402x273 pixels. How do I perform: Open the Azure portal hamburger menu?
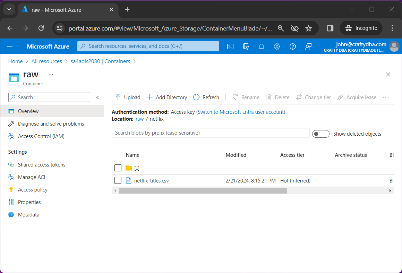(x=10, y=46)
